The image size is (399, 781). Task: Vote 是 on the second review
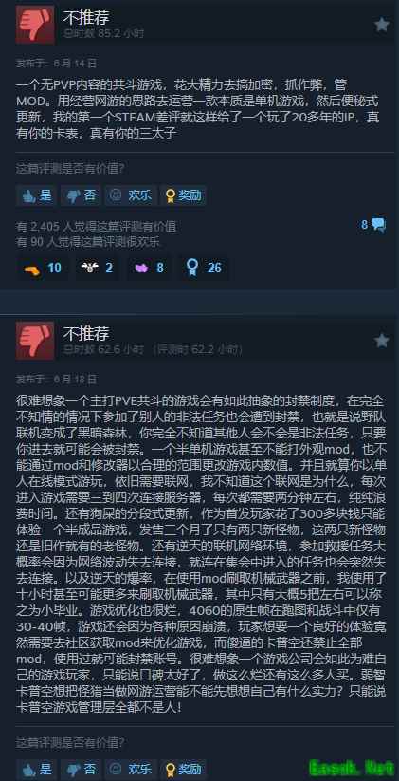36,769
